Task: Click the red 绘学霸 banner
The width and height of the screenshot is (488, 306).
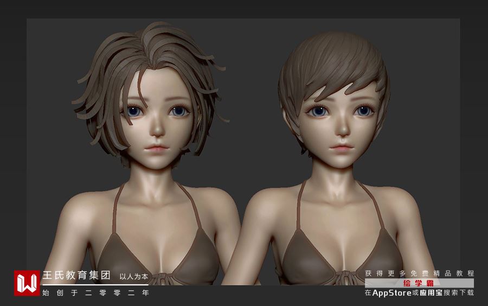Action: [419, 283]
